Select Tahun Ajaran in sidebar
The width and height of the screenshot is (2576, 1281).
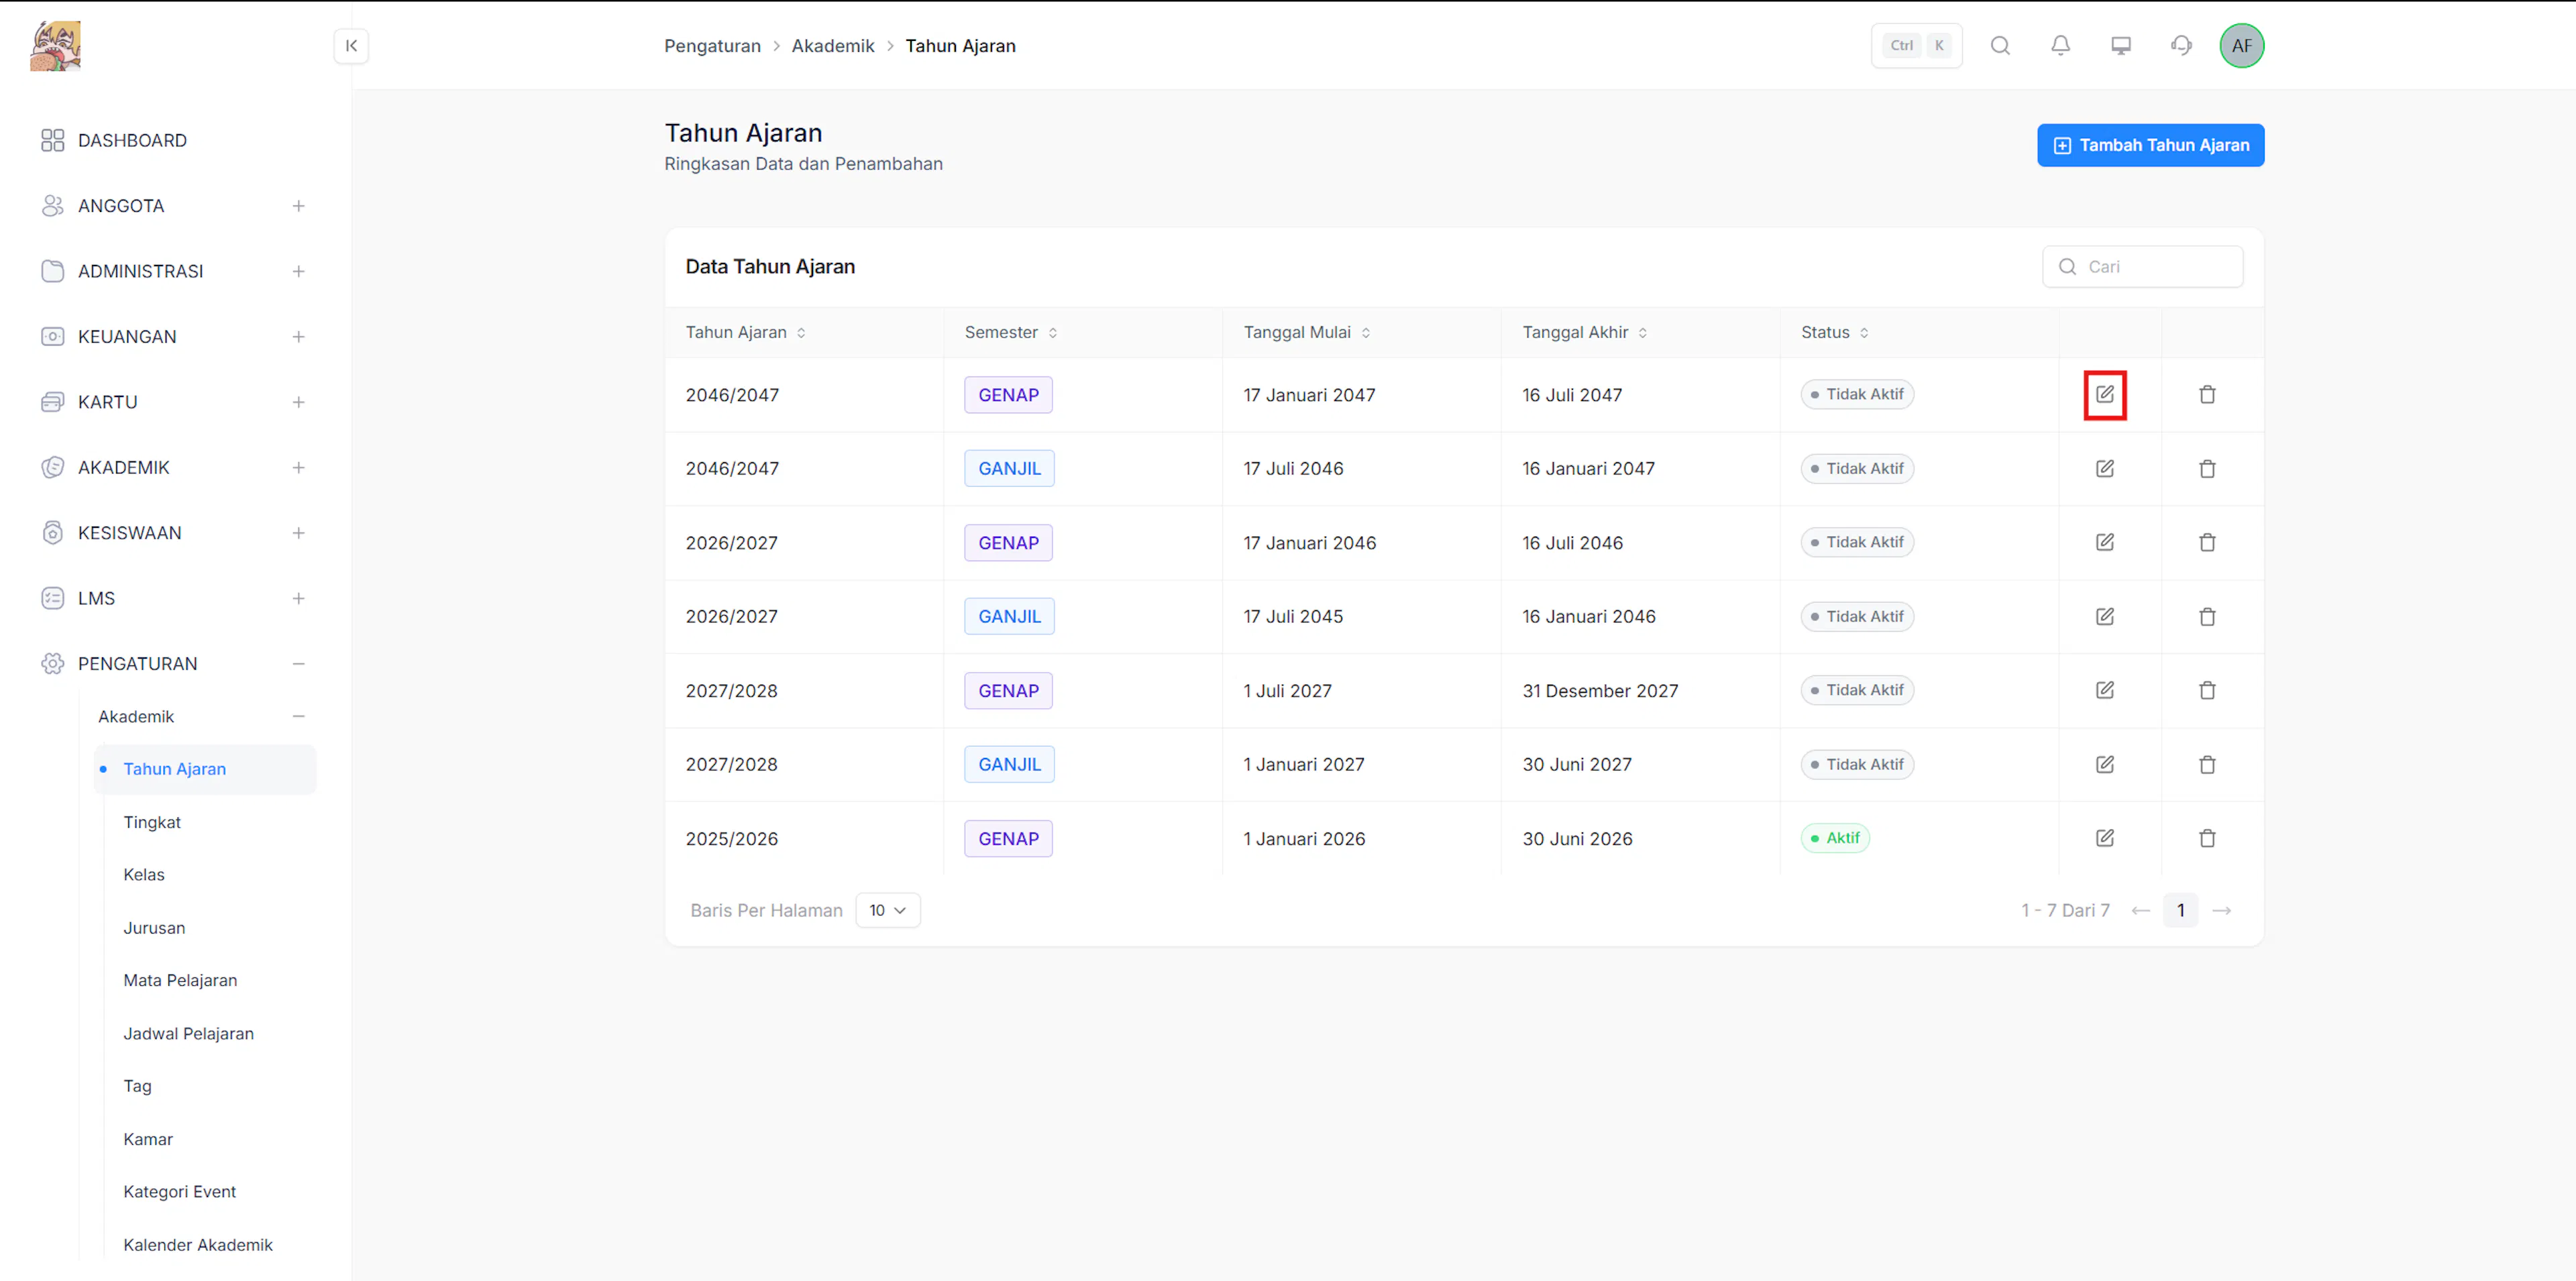(x=205, y=769)
